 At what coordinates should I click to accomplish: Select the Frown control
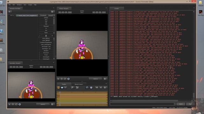[46, 55]
